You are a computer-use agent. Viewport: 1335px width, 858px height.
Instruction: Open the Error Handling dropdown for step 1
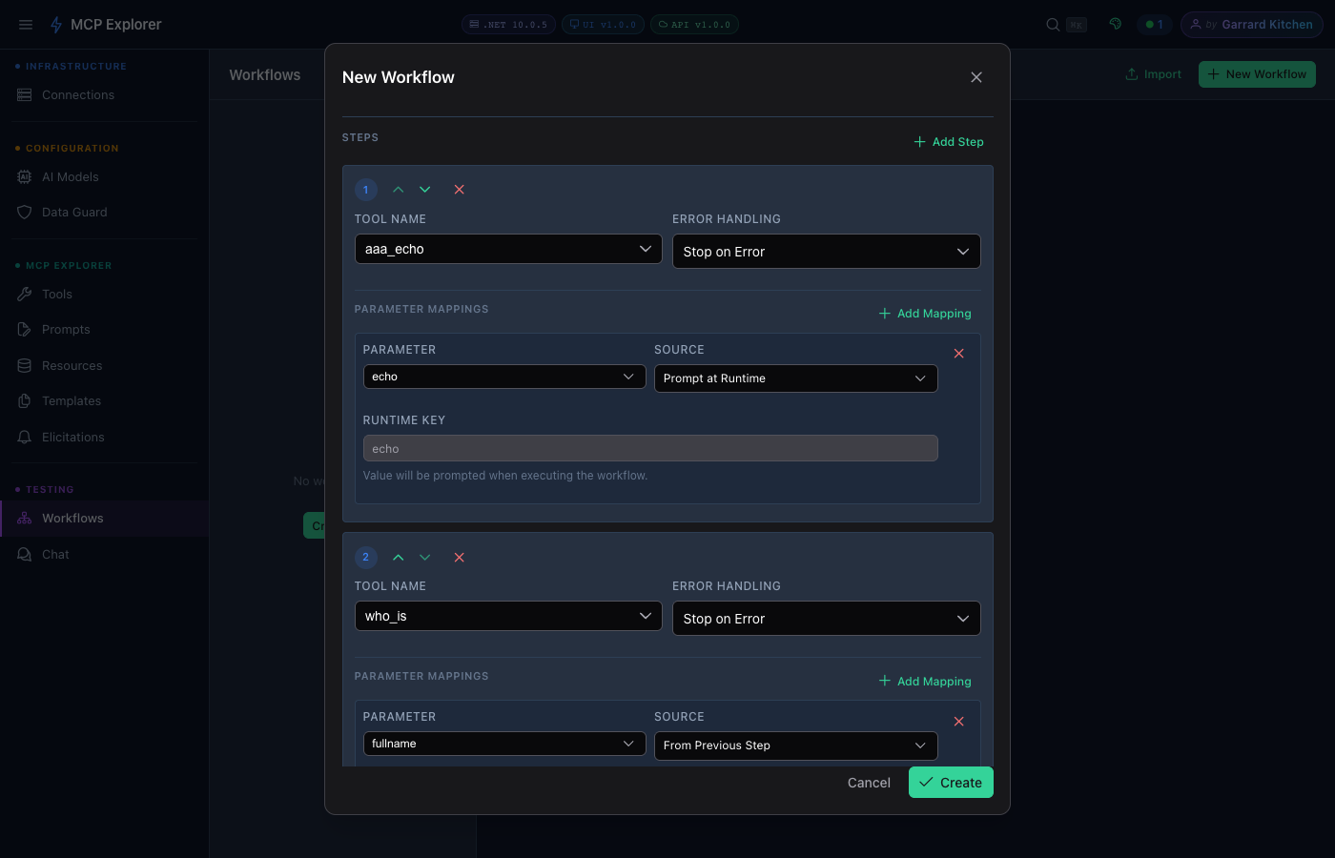click(x=826, y=251)
